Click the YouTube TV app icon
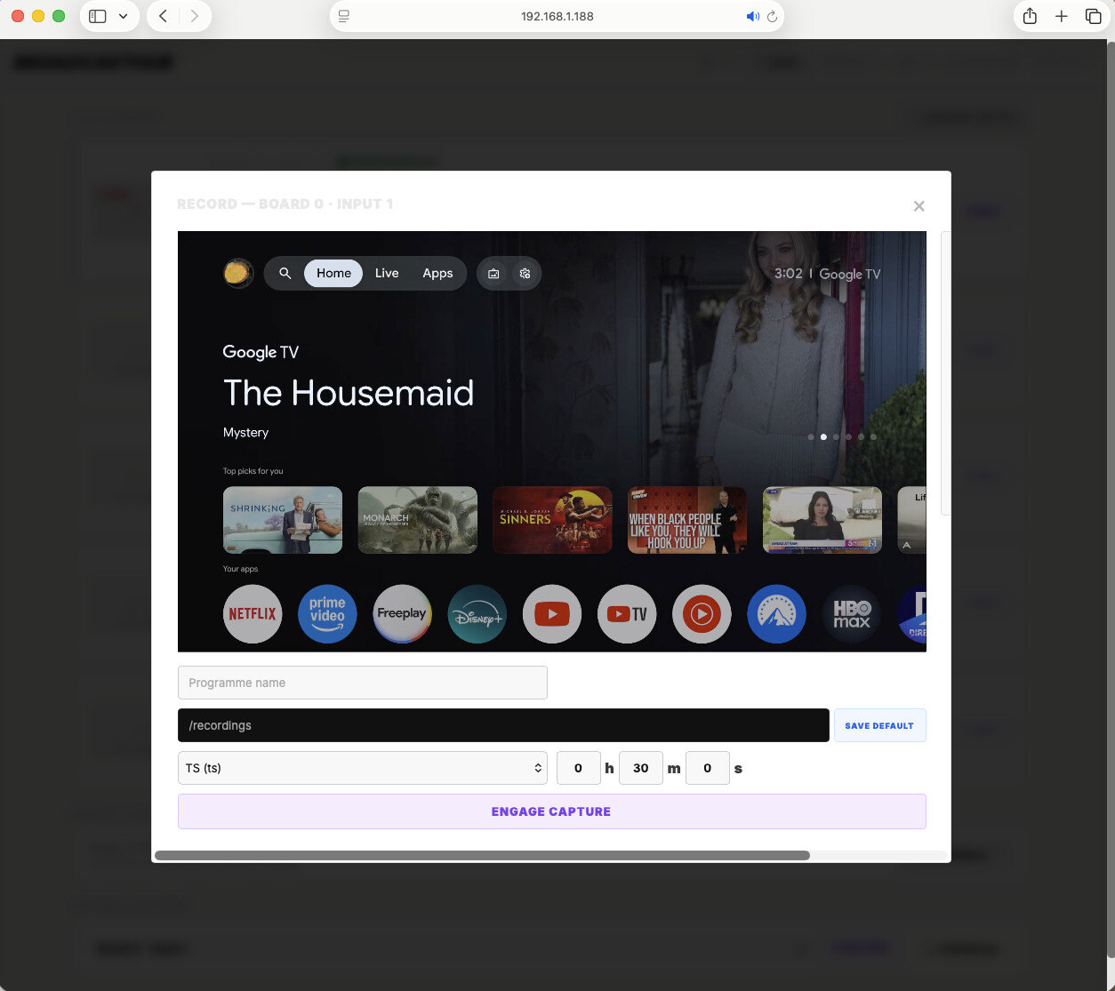Screen dimensions: 1115x991 [x=627, y=614]
